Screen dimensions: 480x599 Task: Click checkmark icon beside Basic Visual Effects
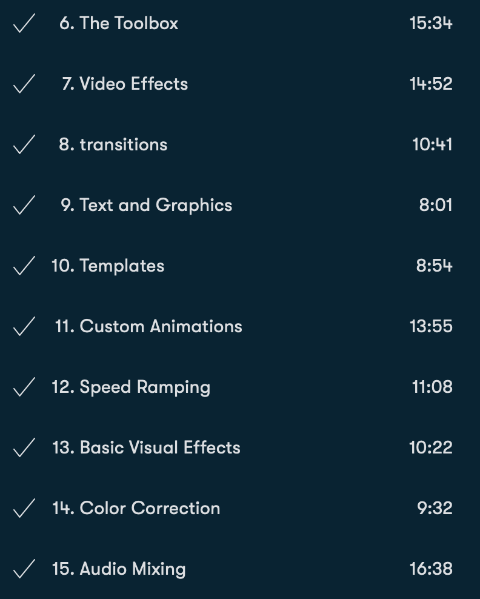coord(24,447)
